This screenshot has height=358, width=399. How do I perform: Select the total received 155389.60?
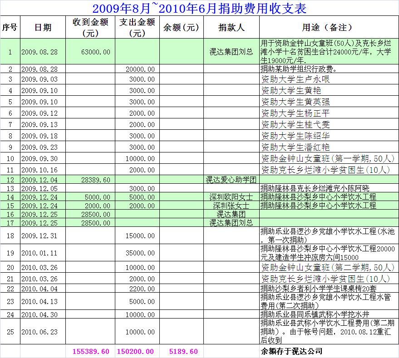[x=91, y=351]
